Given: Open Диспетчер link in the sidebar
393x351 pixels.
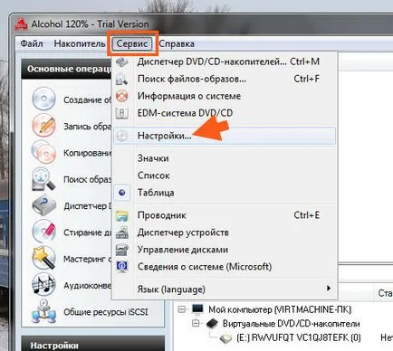Looking at the screenshot, I should tap(88, 206).
